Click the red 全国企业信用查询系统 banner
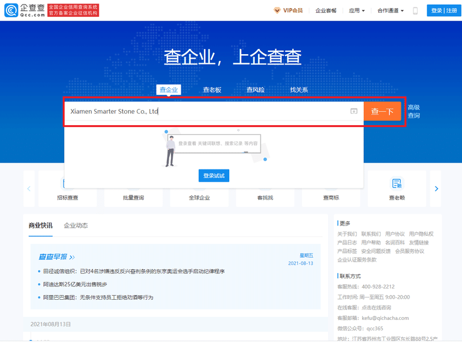 click(x=73, y=10)
